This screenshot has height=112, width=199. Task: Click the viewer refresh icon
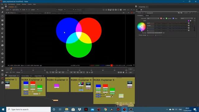coord(116,10)
